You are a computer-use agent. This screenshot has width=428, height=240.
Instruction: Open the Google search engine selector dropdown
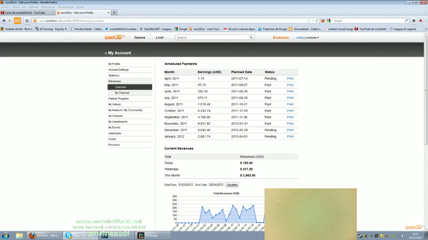tap(330, 21)
